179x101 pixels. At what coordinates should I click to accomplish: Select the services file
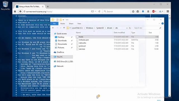point(117,49)
